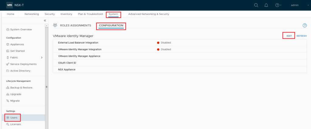This screenshot has width=311, height=129.
Task: Open the page help circle icon
Action: point(305,25)
